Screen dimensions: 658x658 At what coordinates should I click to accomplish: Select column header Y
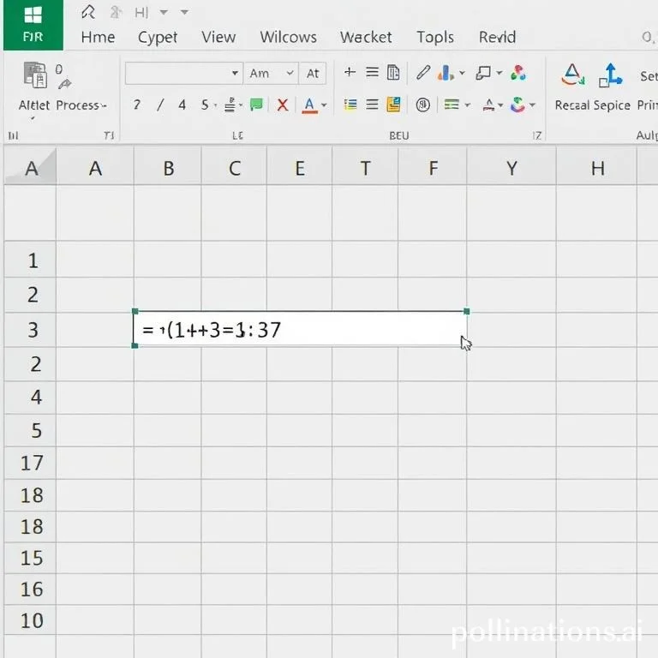click(x=511, y=169)
